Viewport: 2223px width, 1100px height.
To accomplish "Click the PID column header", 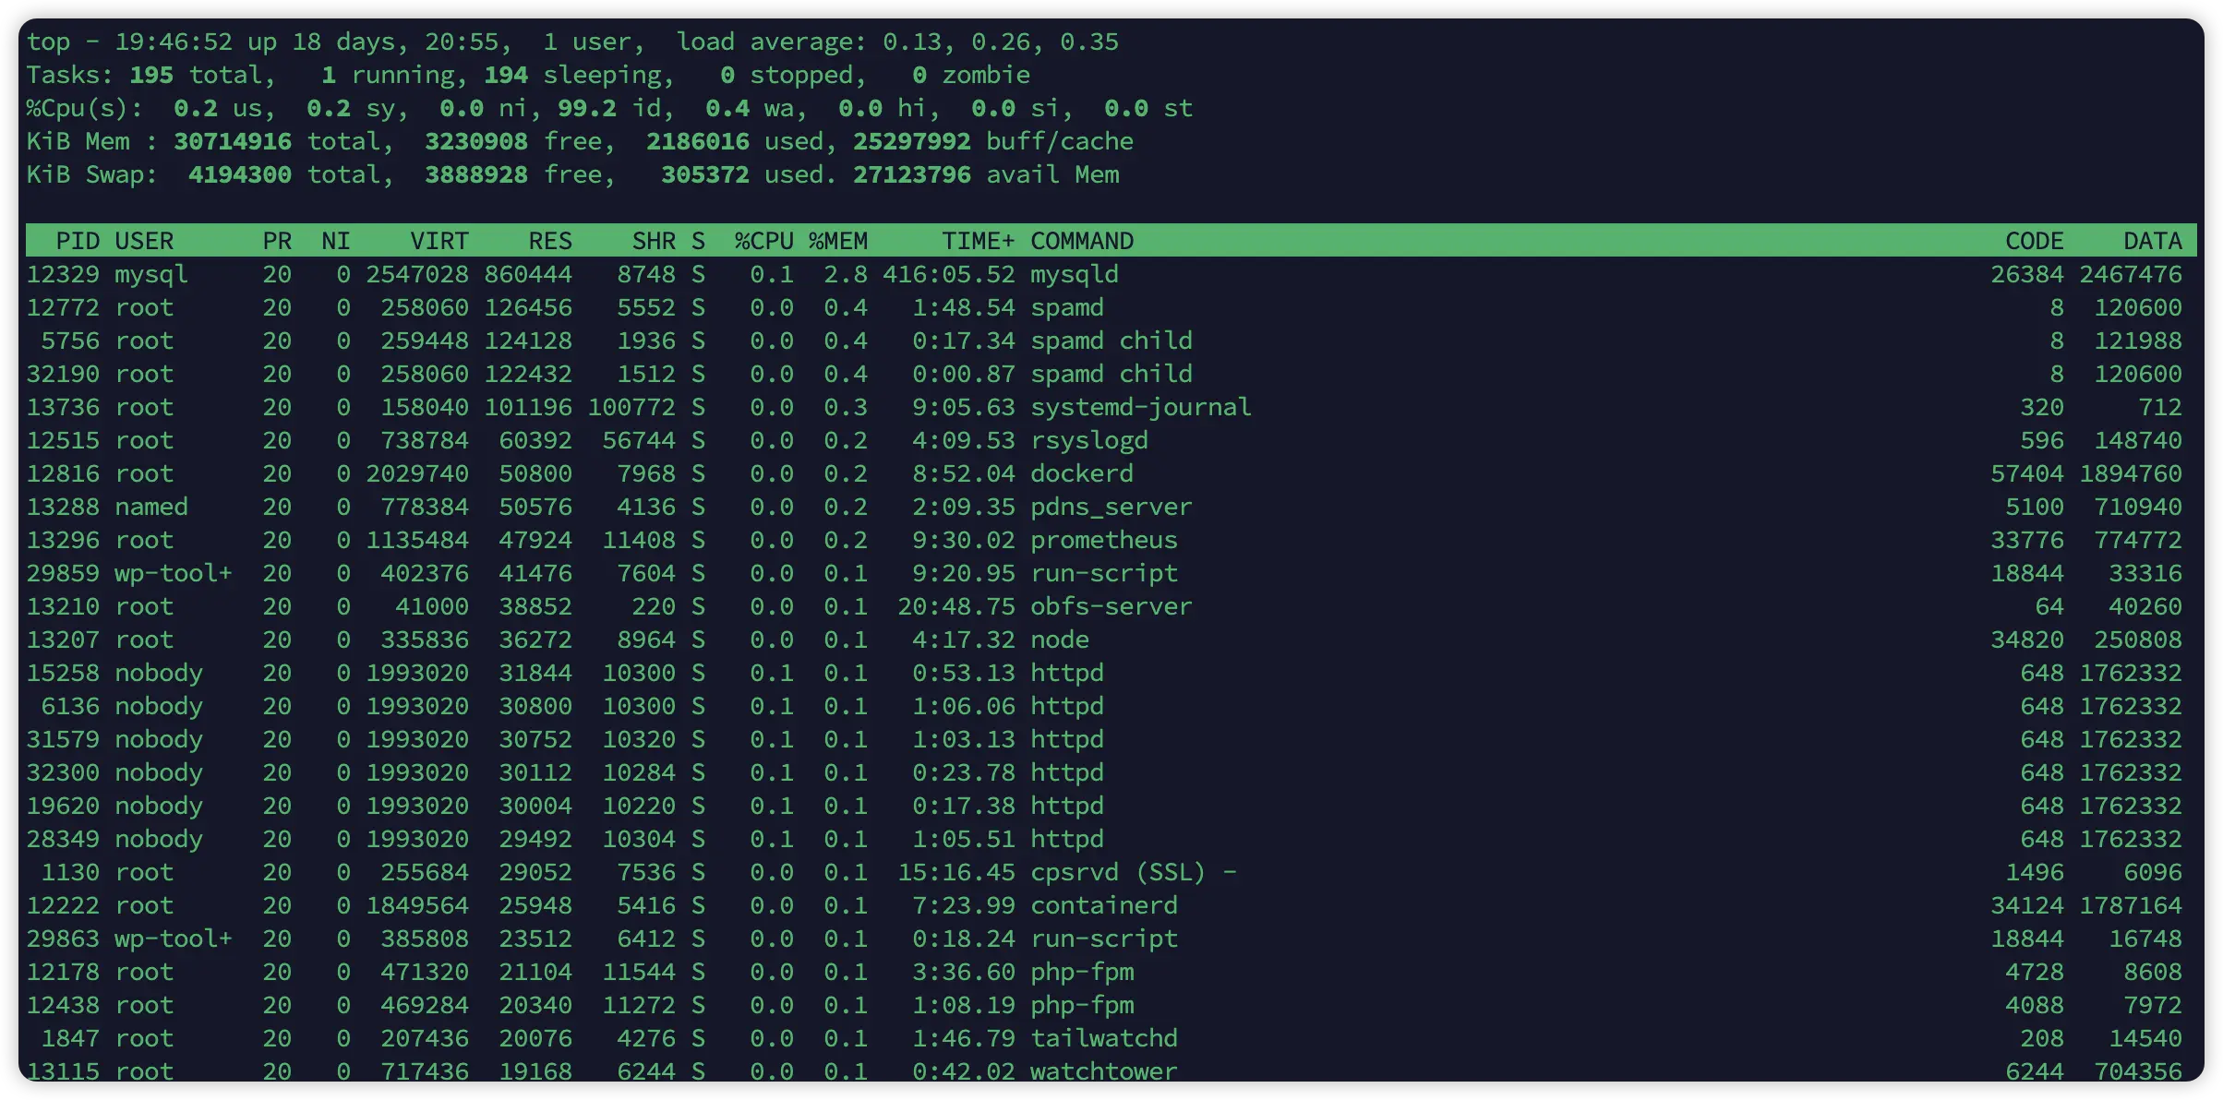I will pyautogui.click(x=78, y=241).
